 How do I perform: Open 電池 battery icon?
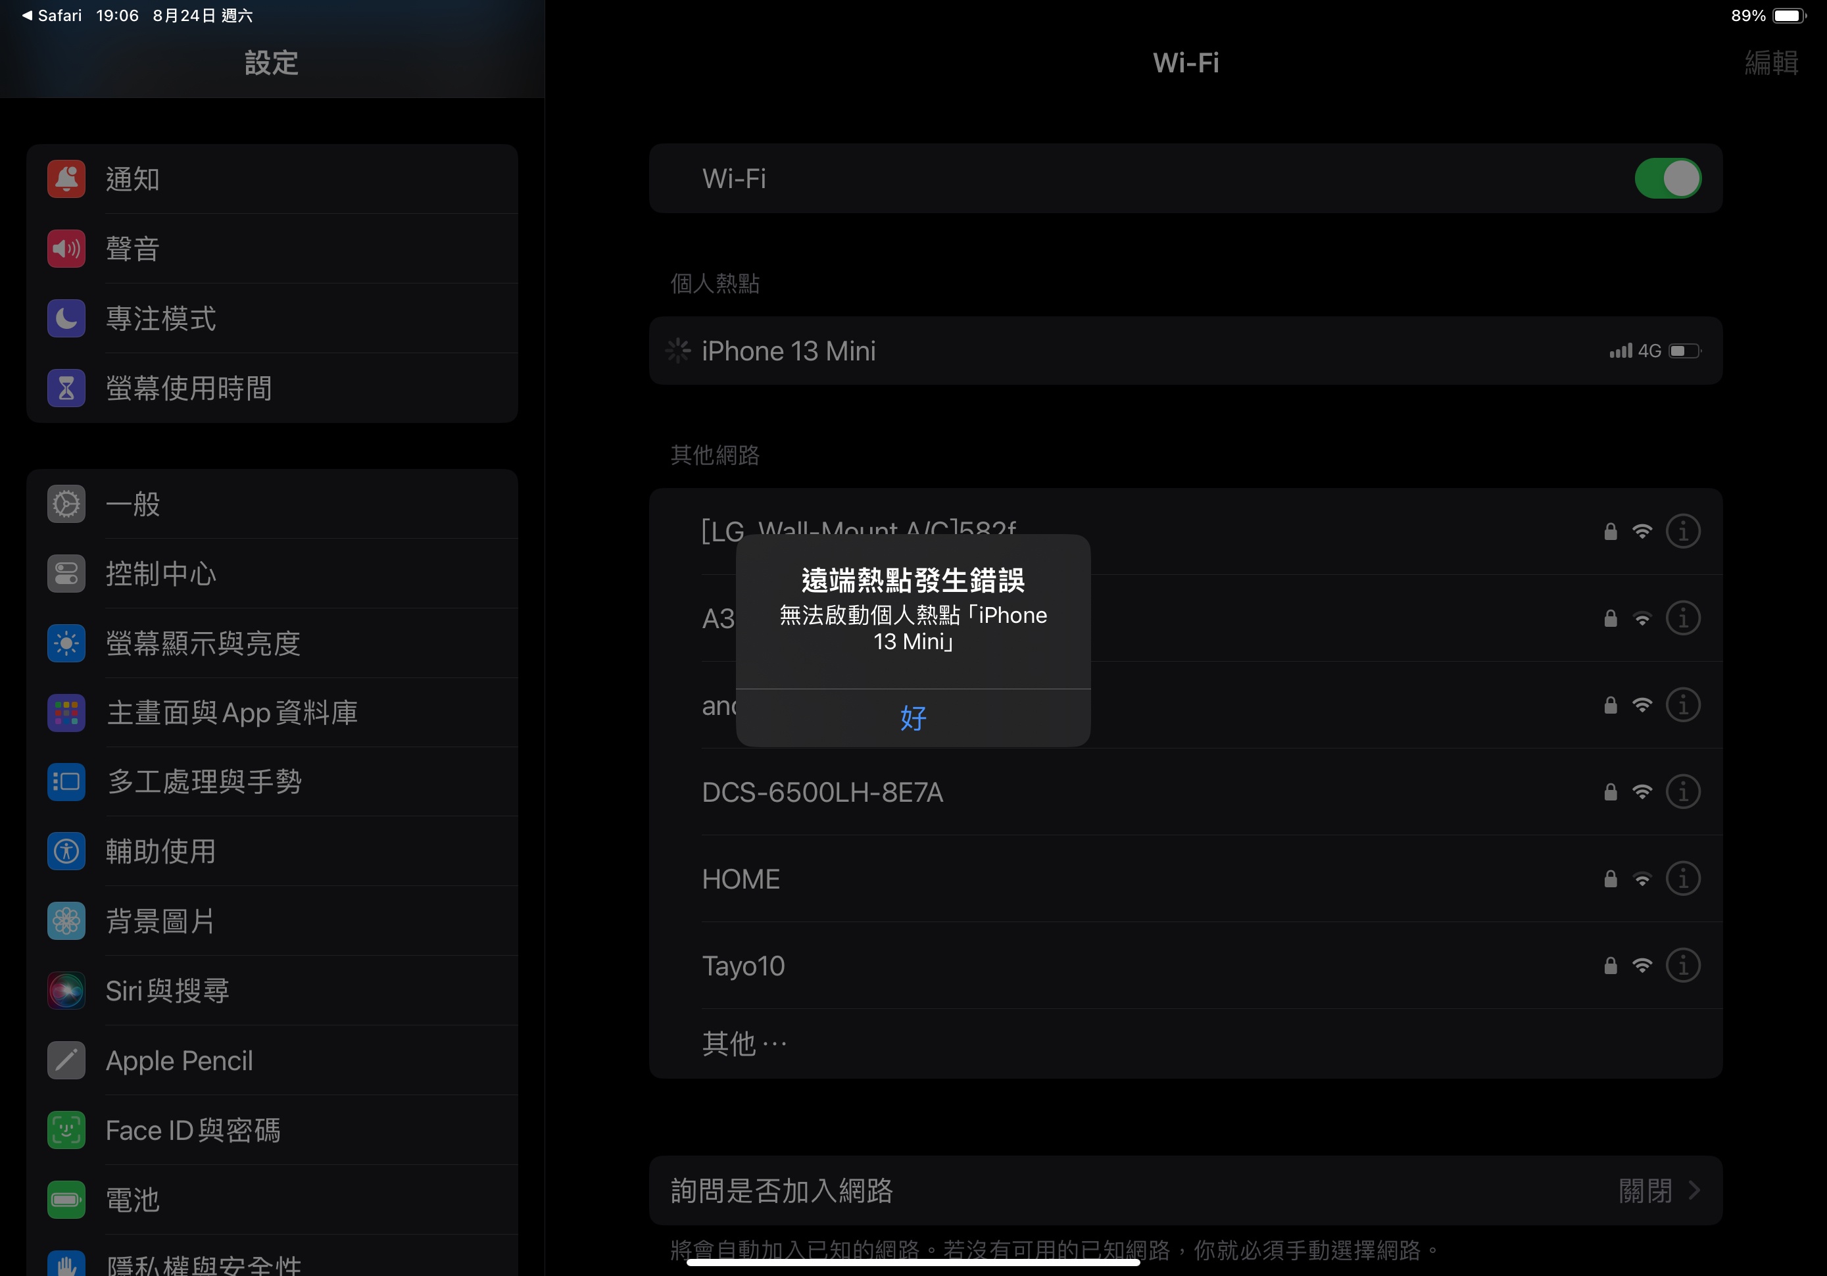point(66,1200)
